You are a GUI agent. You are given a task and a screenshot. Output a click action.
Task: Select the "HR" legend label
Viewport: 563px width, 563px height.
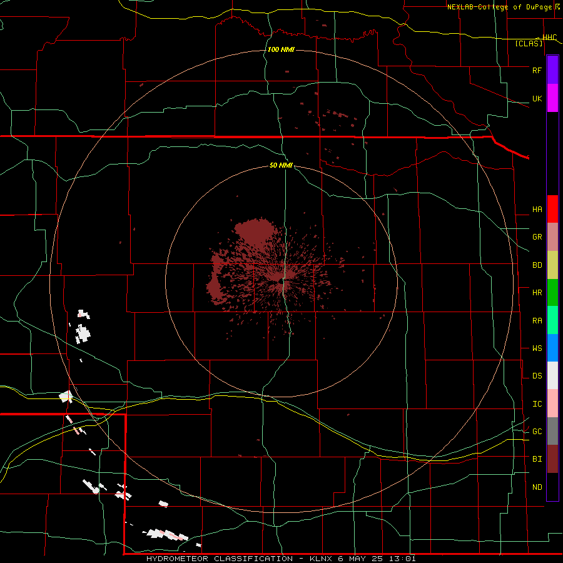point(537,293)
